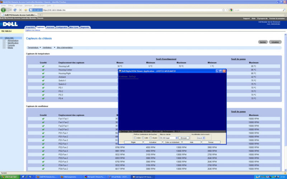Jump to Bloc d'alimentation link
This screenshot has width=287, height=179.
65,48
